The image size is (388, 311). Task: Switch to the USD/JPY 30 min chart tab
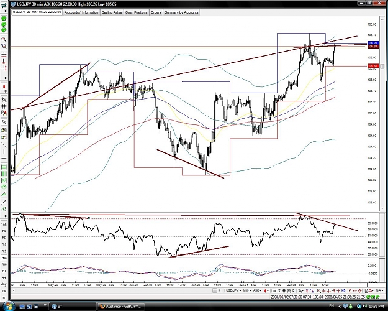[37, 12]
